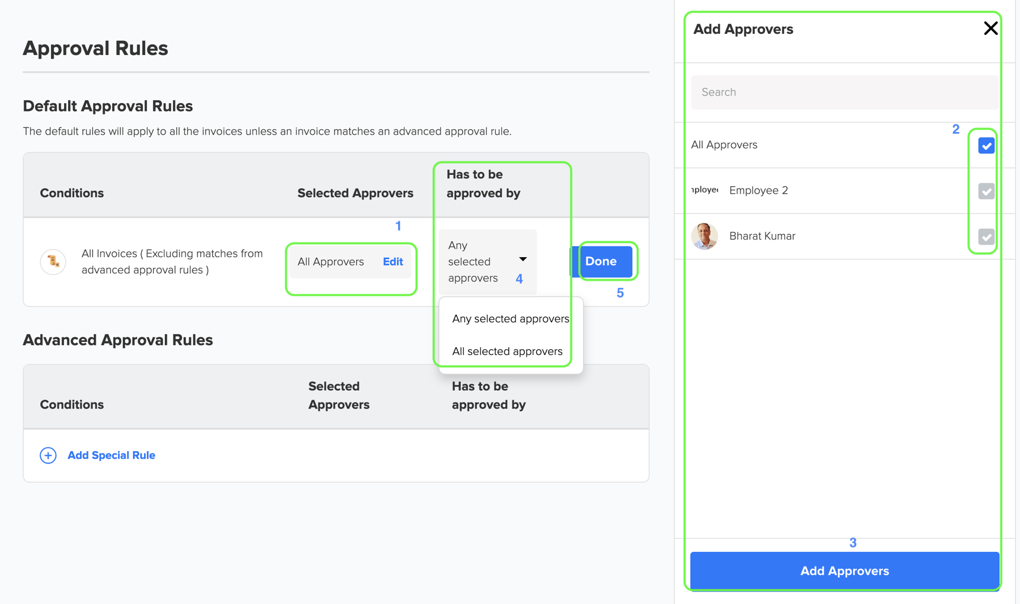Click the X icon to close Add Approvers panel
This screenshot has height=604, width=1020.
991,28
